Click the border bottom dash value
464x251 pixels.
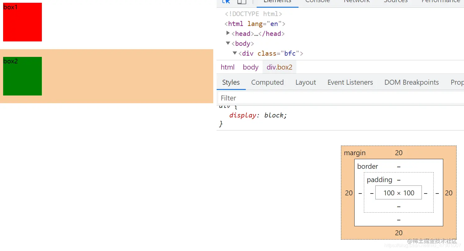pyautogui.click(x=399, y=220)
